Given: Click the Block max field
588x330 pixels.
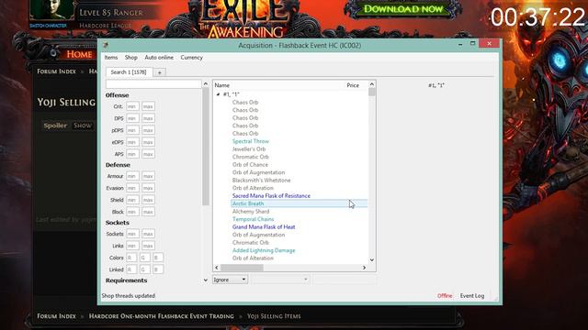Looking at the screenshot, I should click(148, 212).
